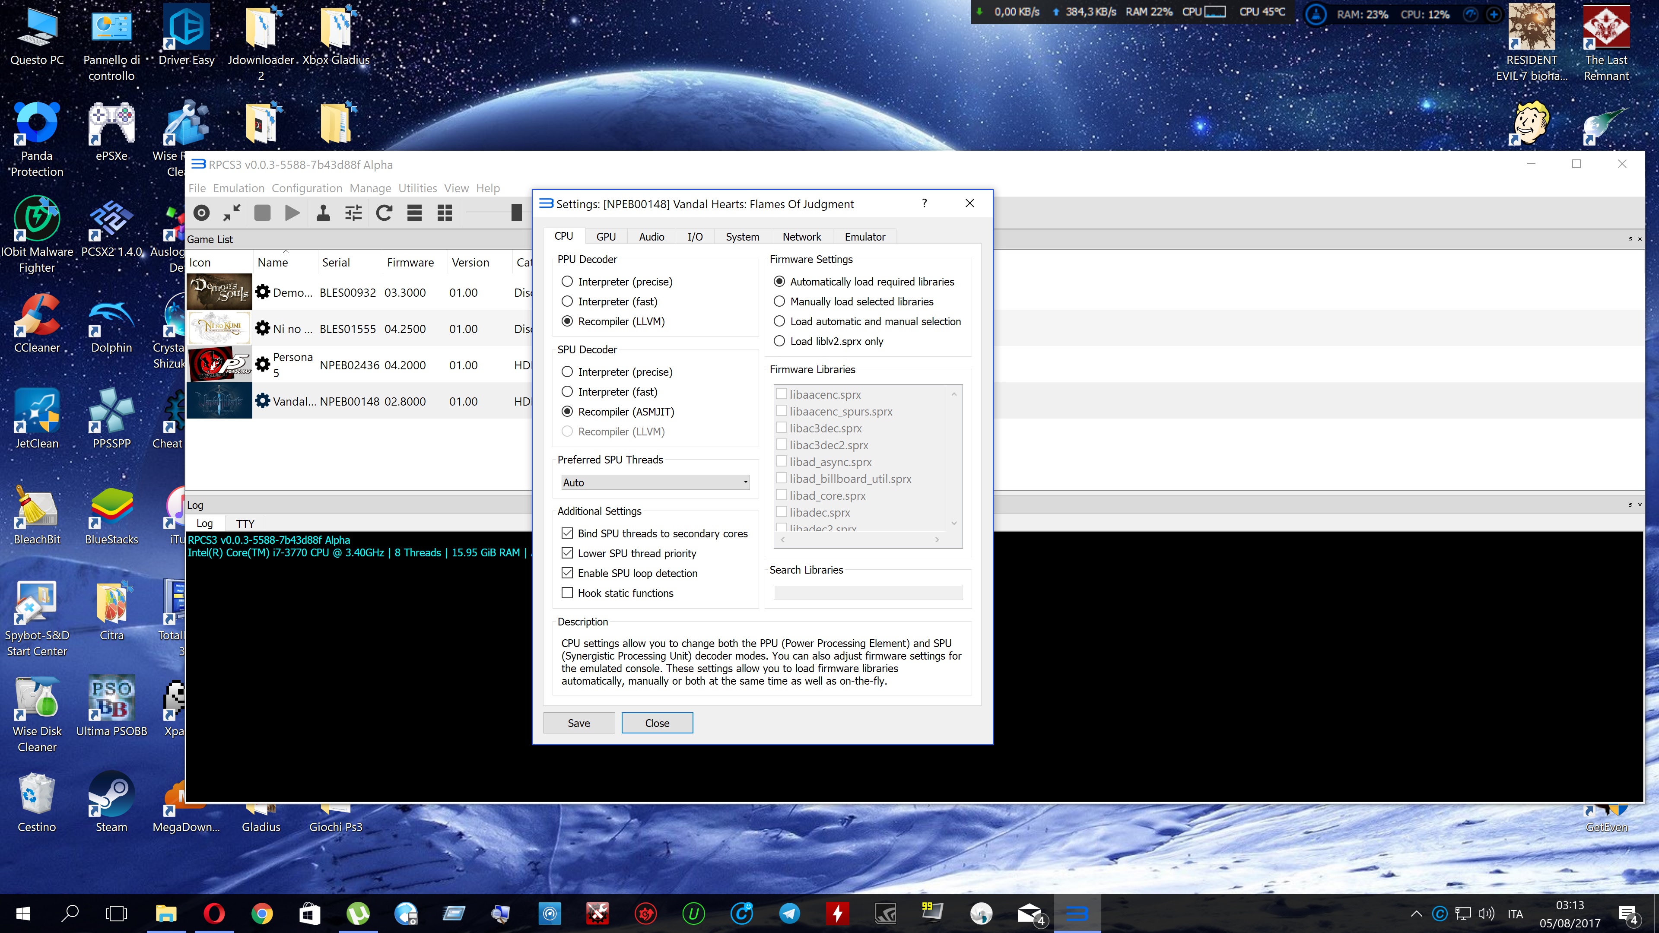Open the I/O settings tab

click(695, 236)
